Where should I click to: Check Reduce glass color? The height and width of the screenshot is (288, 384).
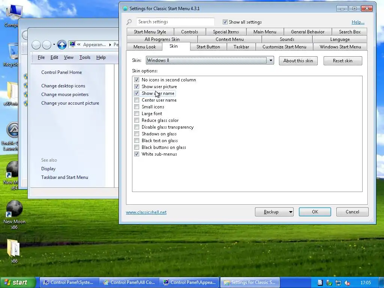coord(136,120)
